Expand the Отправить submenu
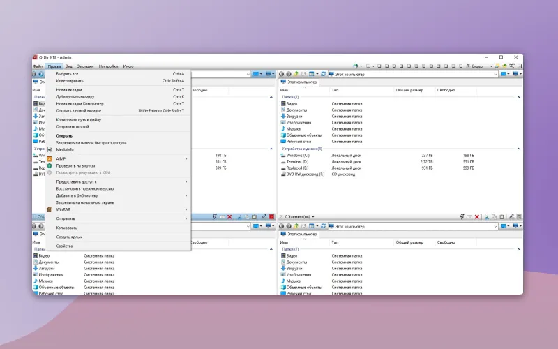Screen dimensions: 558x349 (x=66, y=218)
